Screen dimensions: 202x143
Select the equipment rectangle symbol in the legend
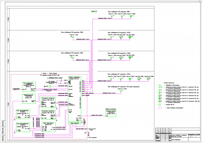click(x=160, y=85)
